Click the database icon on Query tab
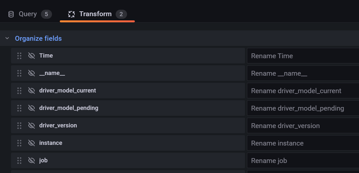Screen dimensions: 359x173 [x=11, y=14]
